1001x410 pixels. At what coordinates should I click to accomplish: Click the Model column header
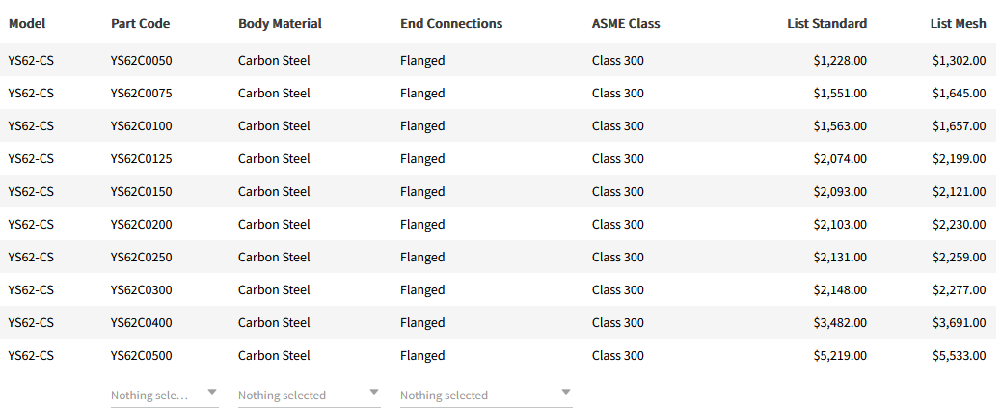pos(27,23)
